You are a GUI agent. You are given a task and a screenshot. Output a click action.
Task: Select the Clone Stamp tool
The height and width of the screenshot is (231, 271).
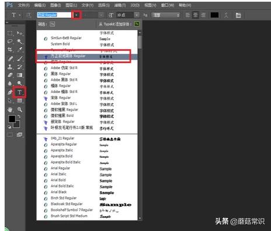coord(10,67)
